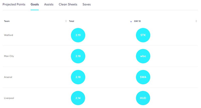
Task: Click the SWA fixture badge
Action: [x=143, y=77]
